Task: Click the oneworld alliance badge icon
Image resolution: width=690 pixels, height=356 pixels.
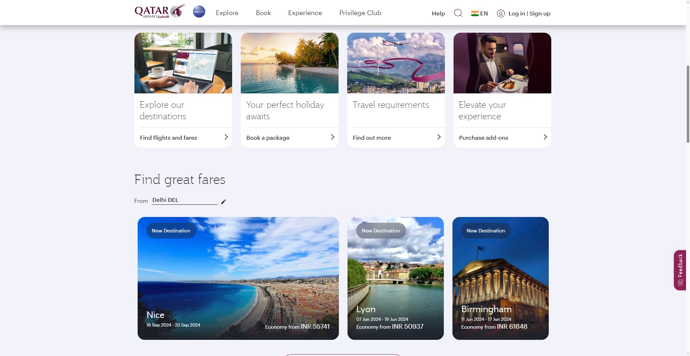Action: (x=199, y=11)
